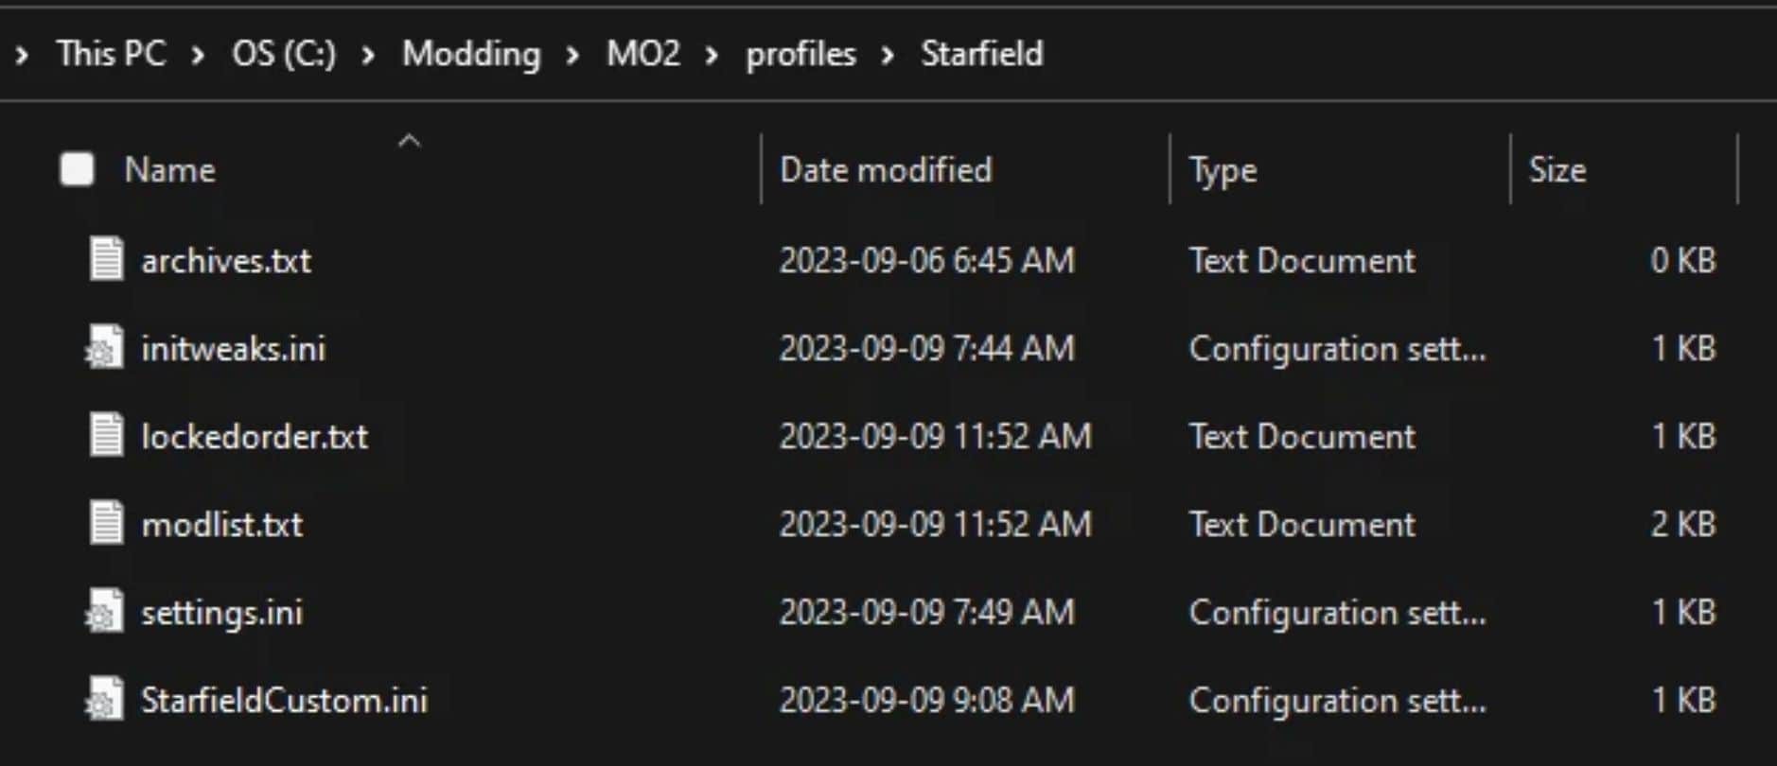
Task: Click the initweaks.ini configuration file icon
Action: point(105,348)
